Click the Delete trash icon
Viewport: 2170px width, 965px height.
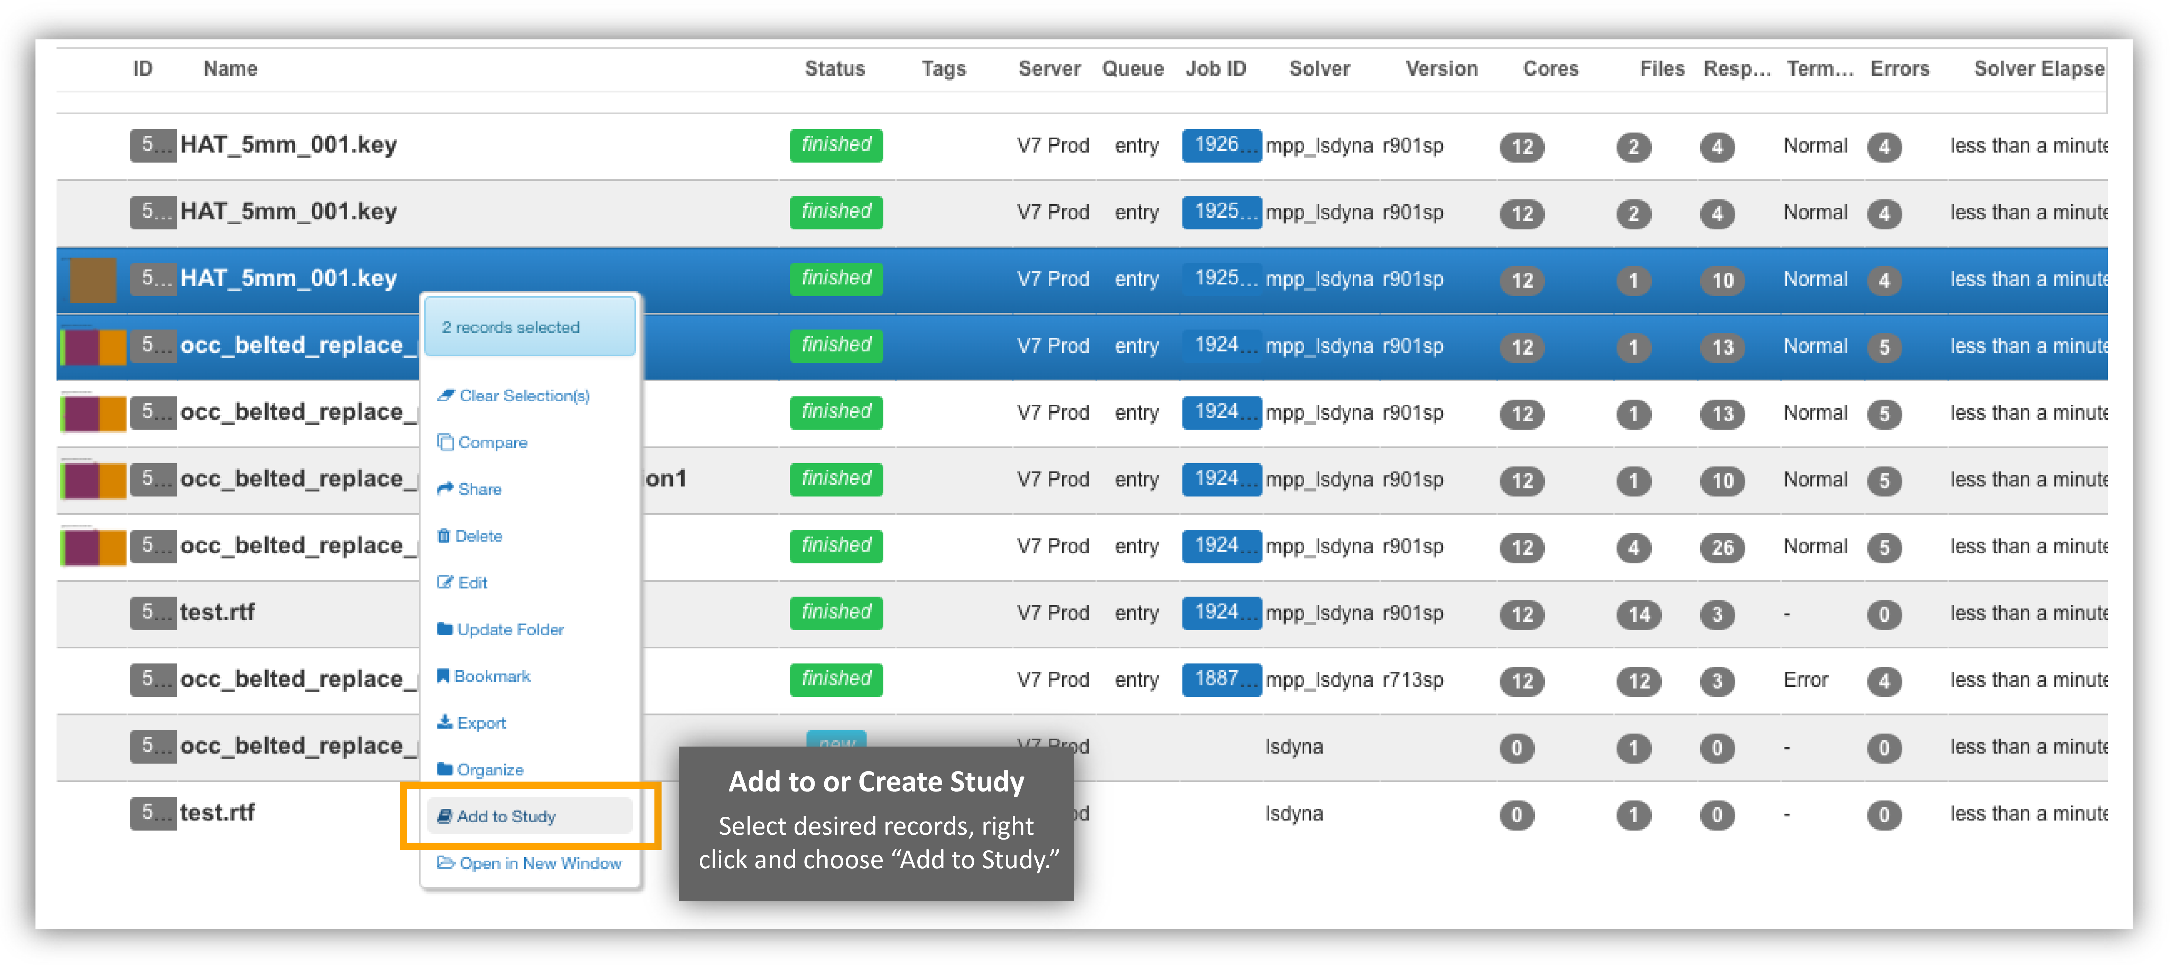(443, 535)
